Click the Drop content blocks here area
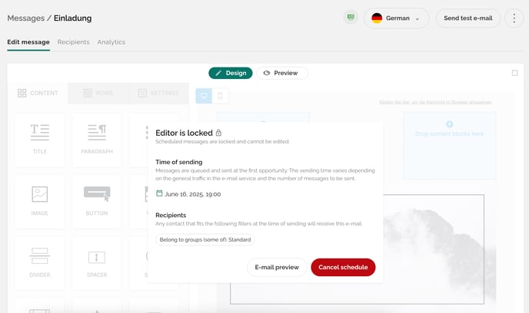529x313 pixels. coord(449,145)
